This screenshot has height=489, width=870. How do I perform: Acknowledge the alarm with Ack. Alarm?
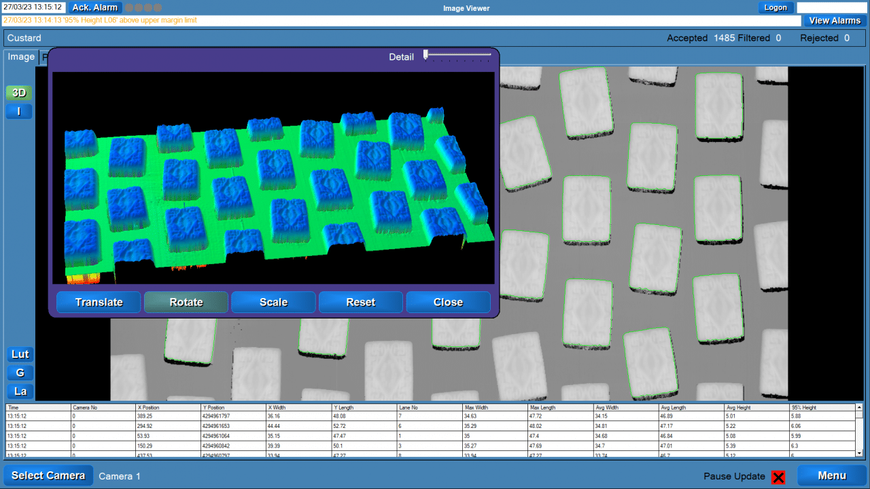point(94,7)
